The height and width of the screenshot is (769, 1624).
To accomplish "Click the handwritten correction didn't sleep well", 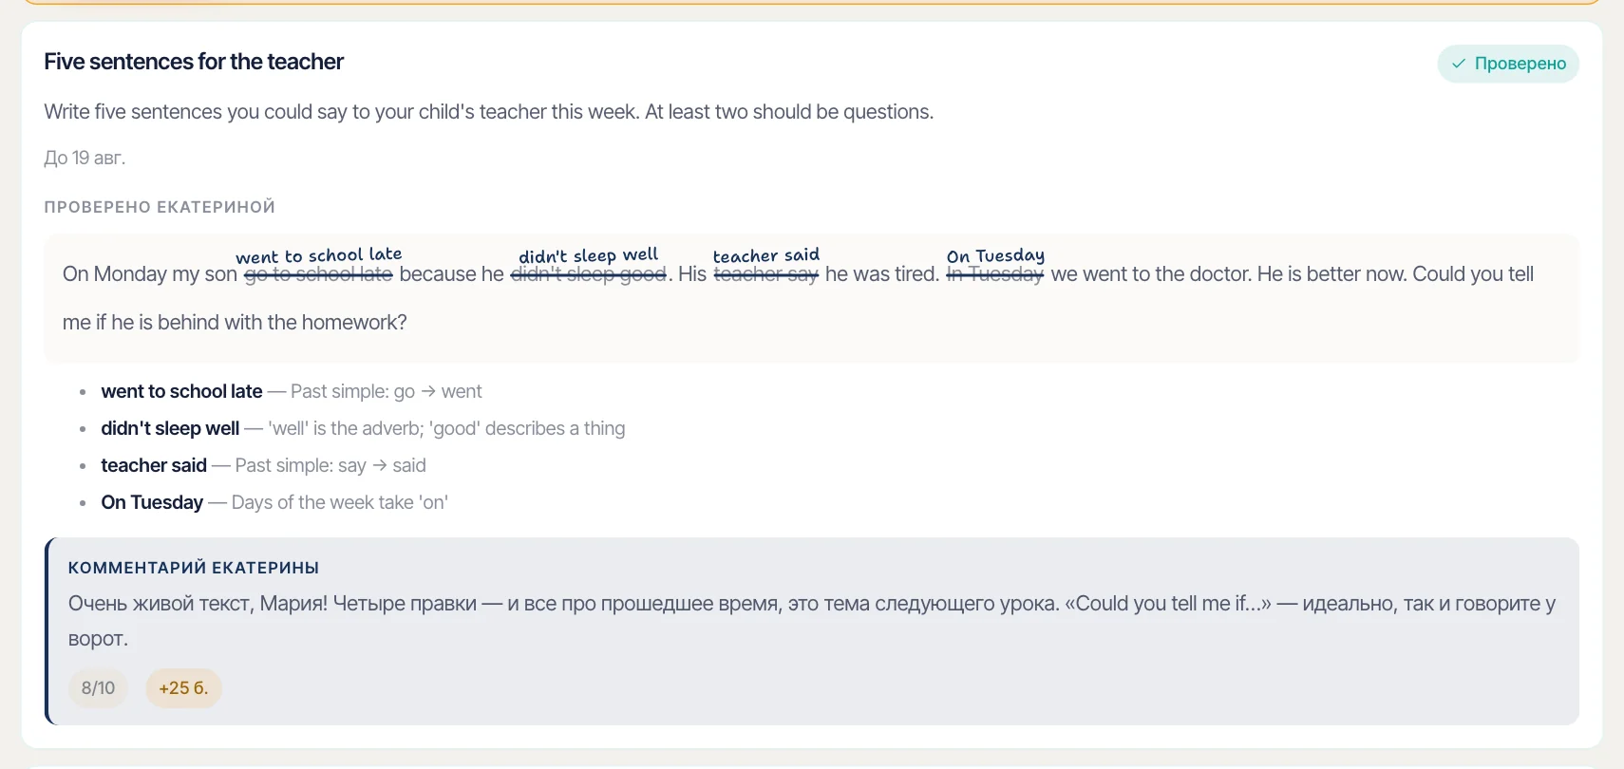I will click(x=589, y=255).
